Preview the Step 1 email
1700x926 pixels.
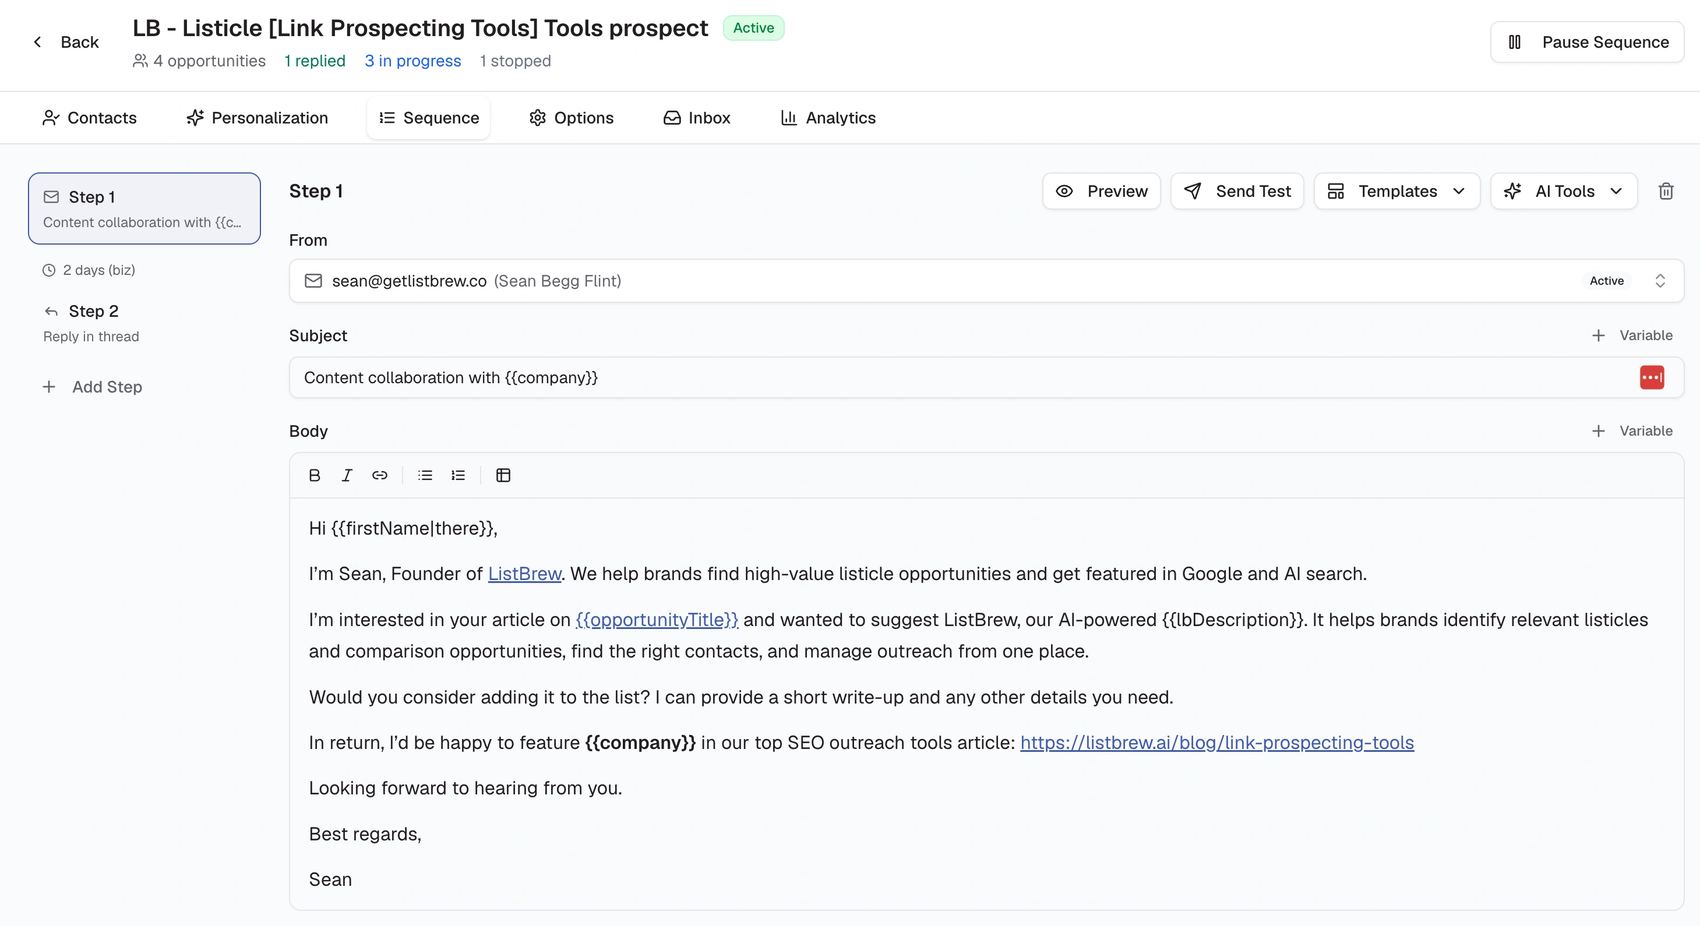click(x=1102, y=191)
